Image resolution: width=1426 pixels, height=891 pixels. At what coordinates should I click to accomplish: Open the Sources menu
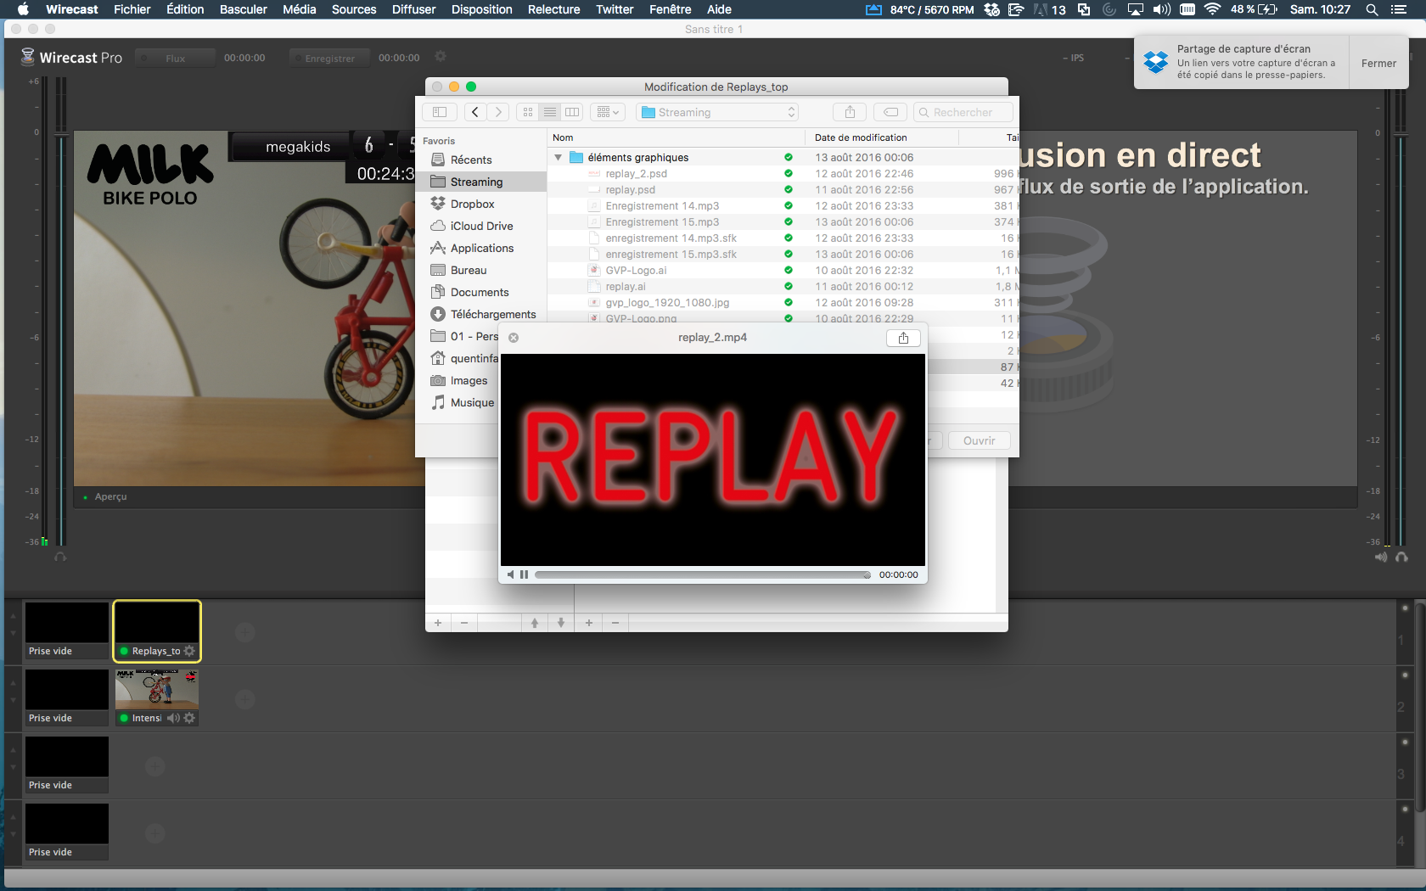pos(353,9)
